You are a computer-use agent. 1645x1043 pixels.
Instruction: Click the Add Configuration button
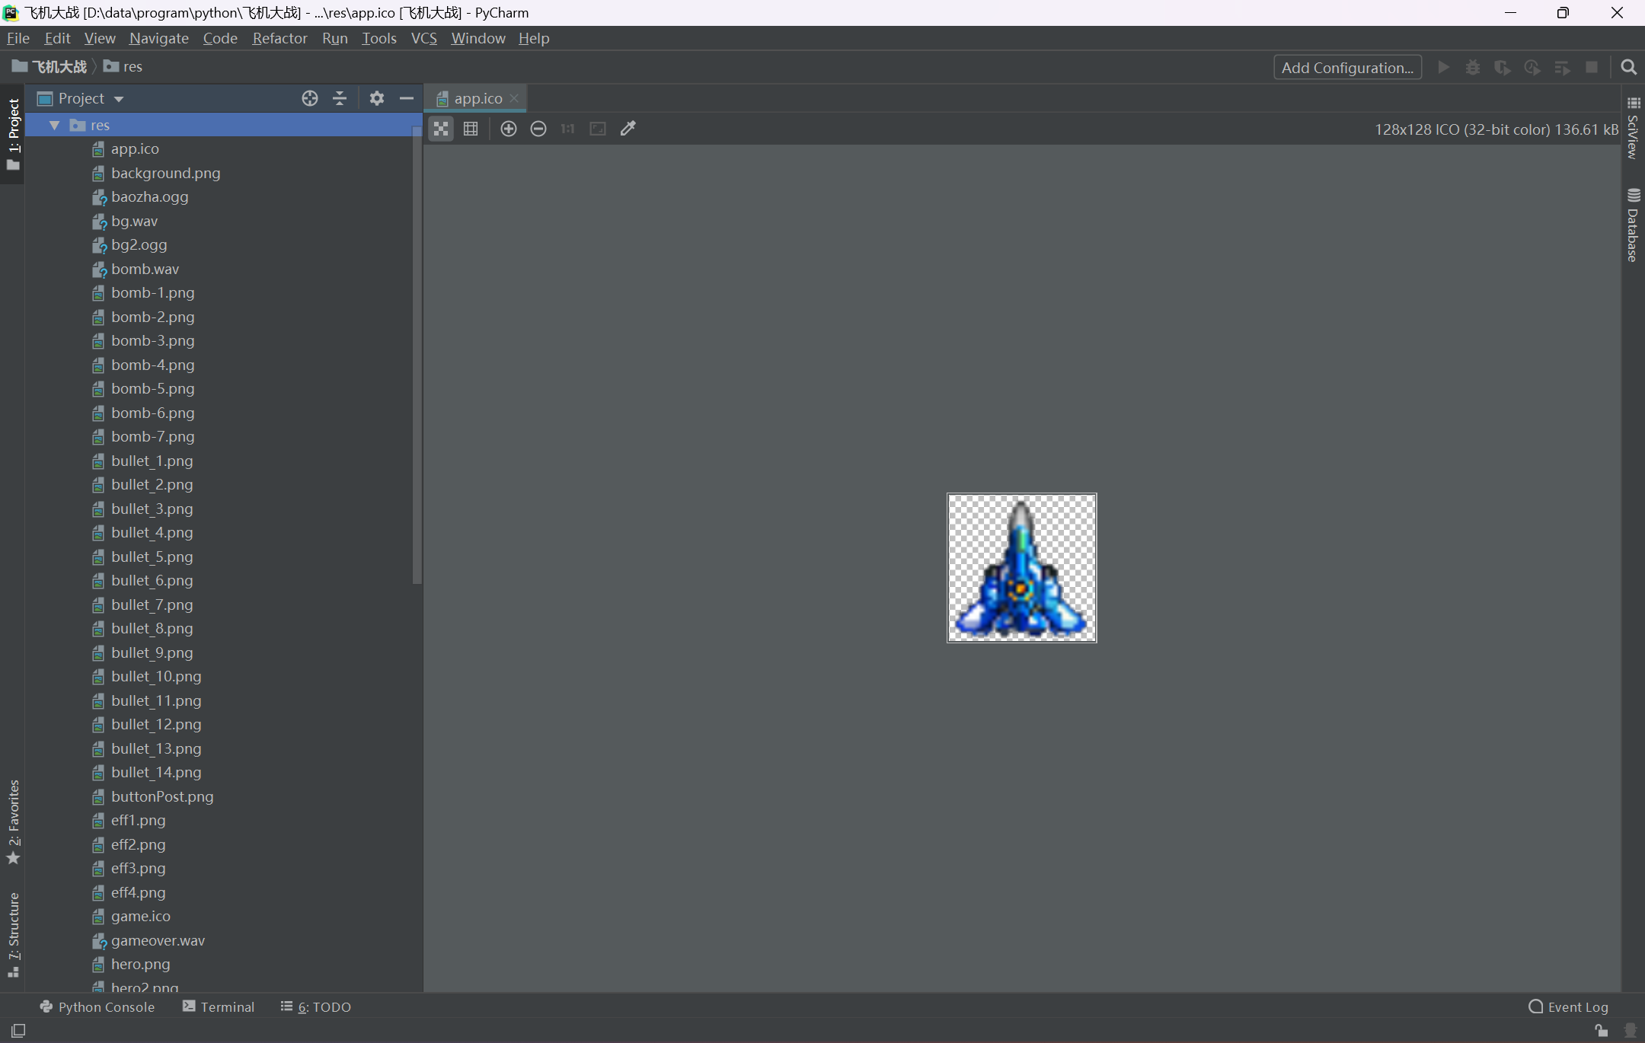click(1347, 67)
